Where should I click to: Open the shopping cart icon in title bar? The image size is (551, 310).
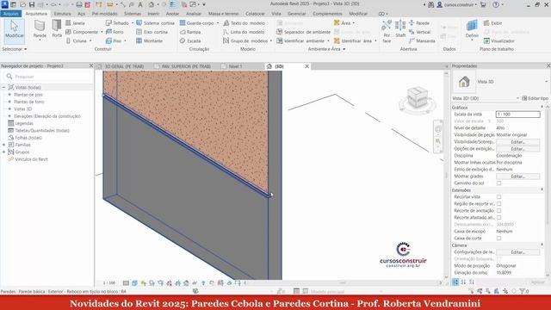click(x=484, y=4)
